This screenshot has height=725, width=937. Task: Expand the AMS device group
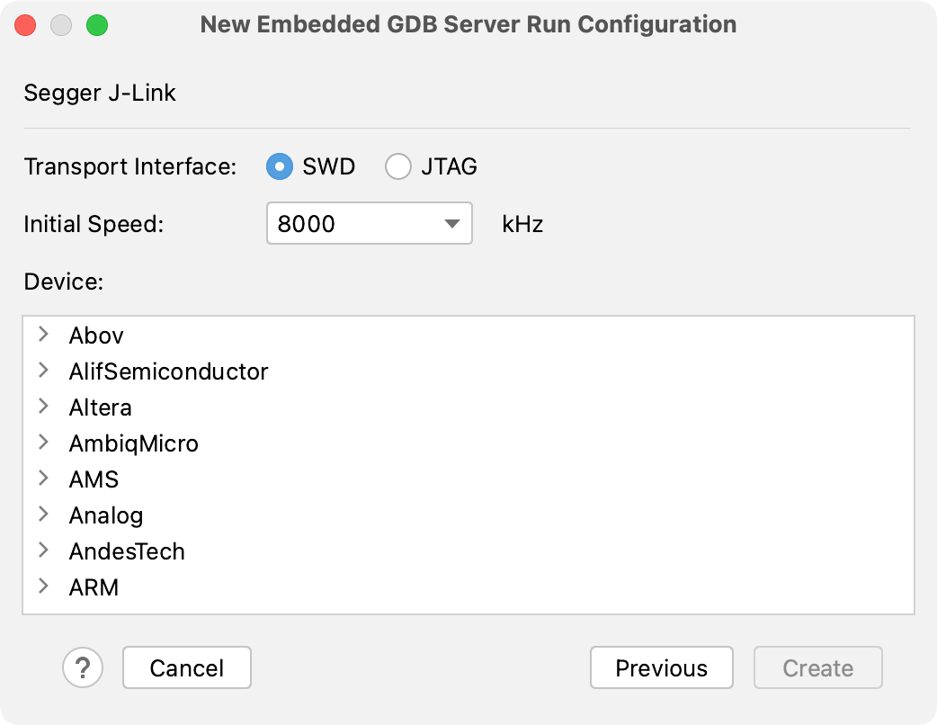pos(42,479)
